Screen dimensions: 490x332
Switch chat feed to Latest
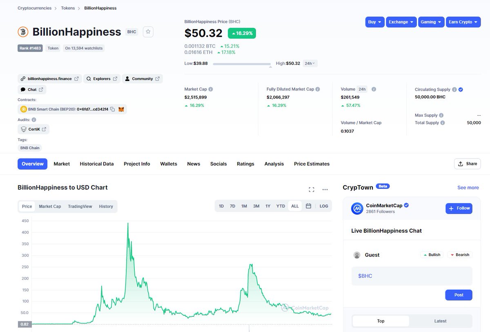click(440, 321)
